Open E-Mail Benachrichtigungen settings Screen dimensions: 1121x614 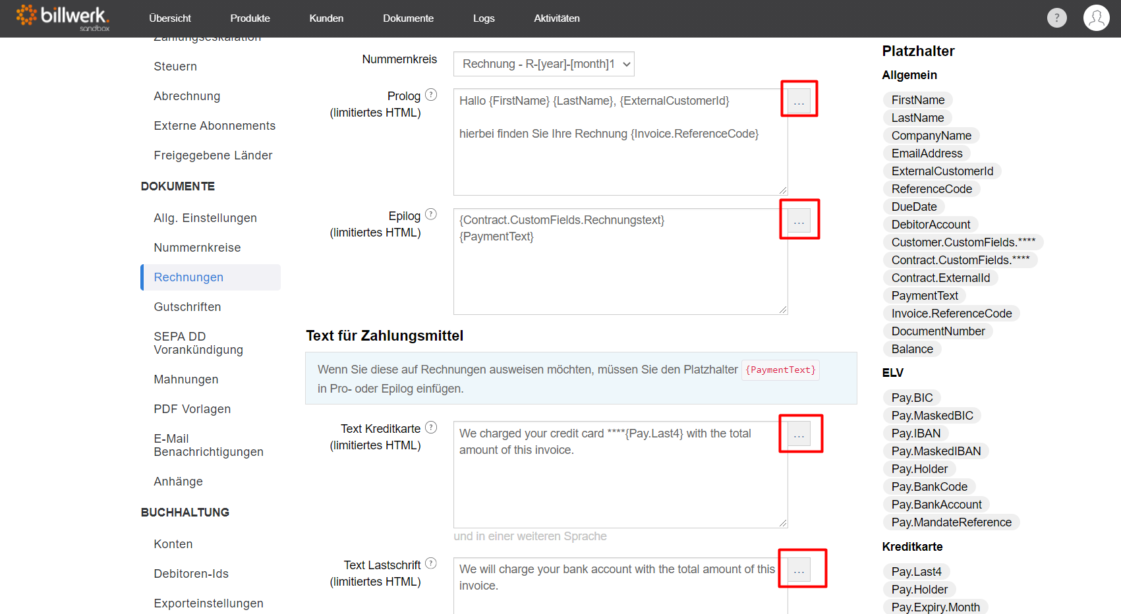[x=208, y=445]
